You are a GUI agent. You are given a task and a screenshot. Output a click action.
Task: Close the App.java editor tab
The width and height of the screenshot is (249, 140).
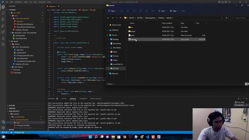(x=59, y=6)
